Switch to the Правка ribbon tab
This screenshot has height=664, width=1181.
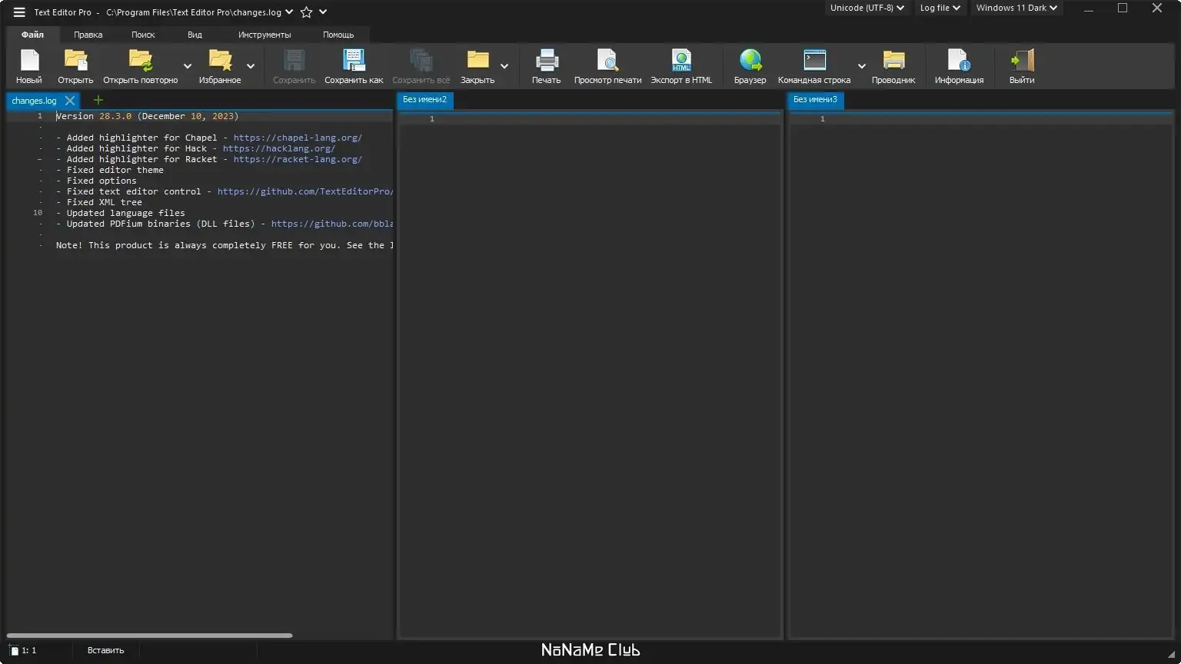[88, 35]
